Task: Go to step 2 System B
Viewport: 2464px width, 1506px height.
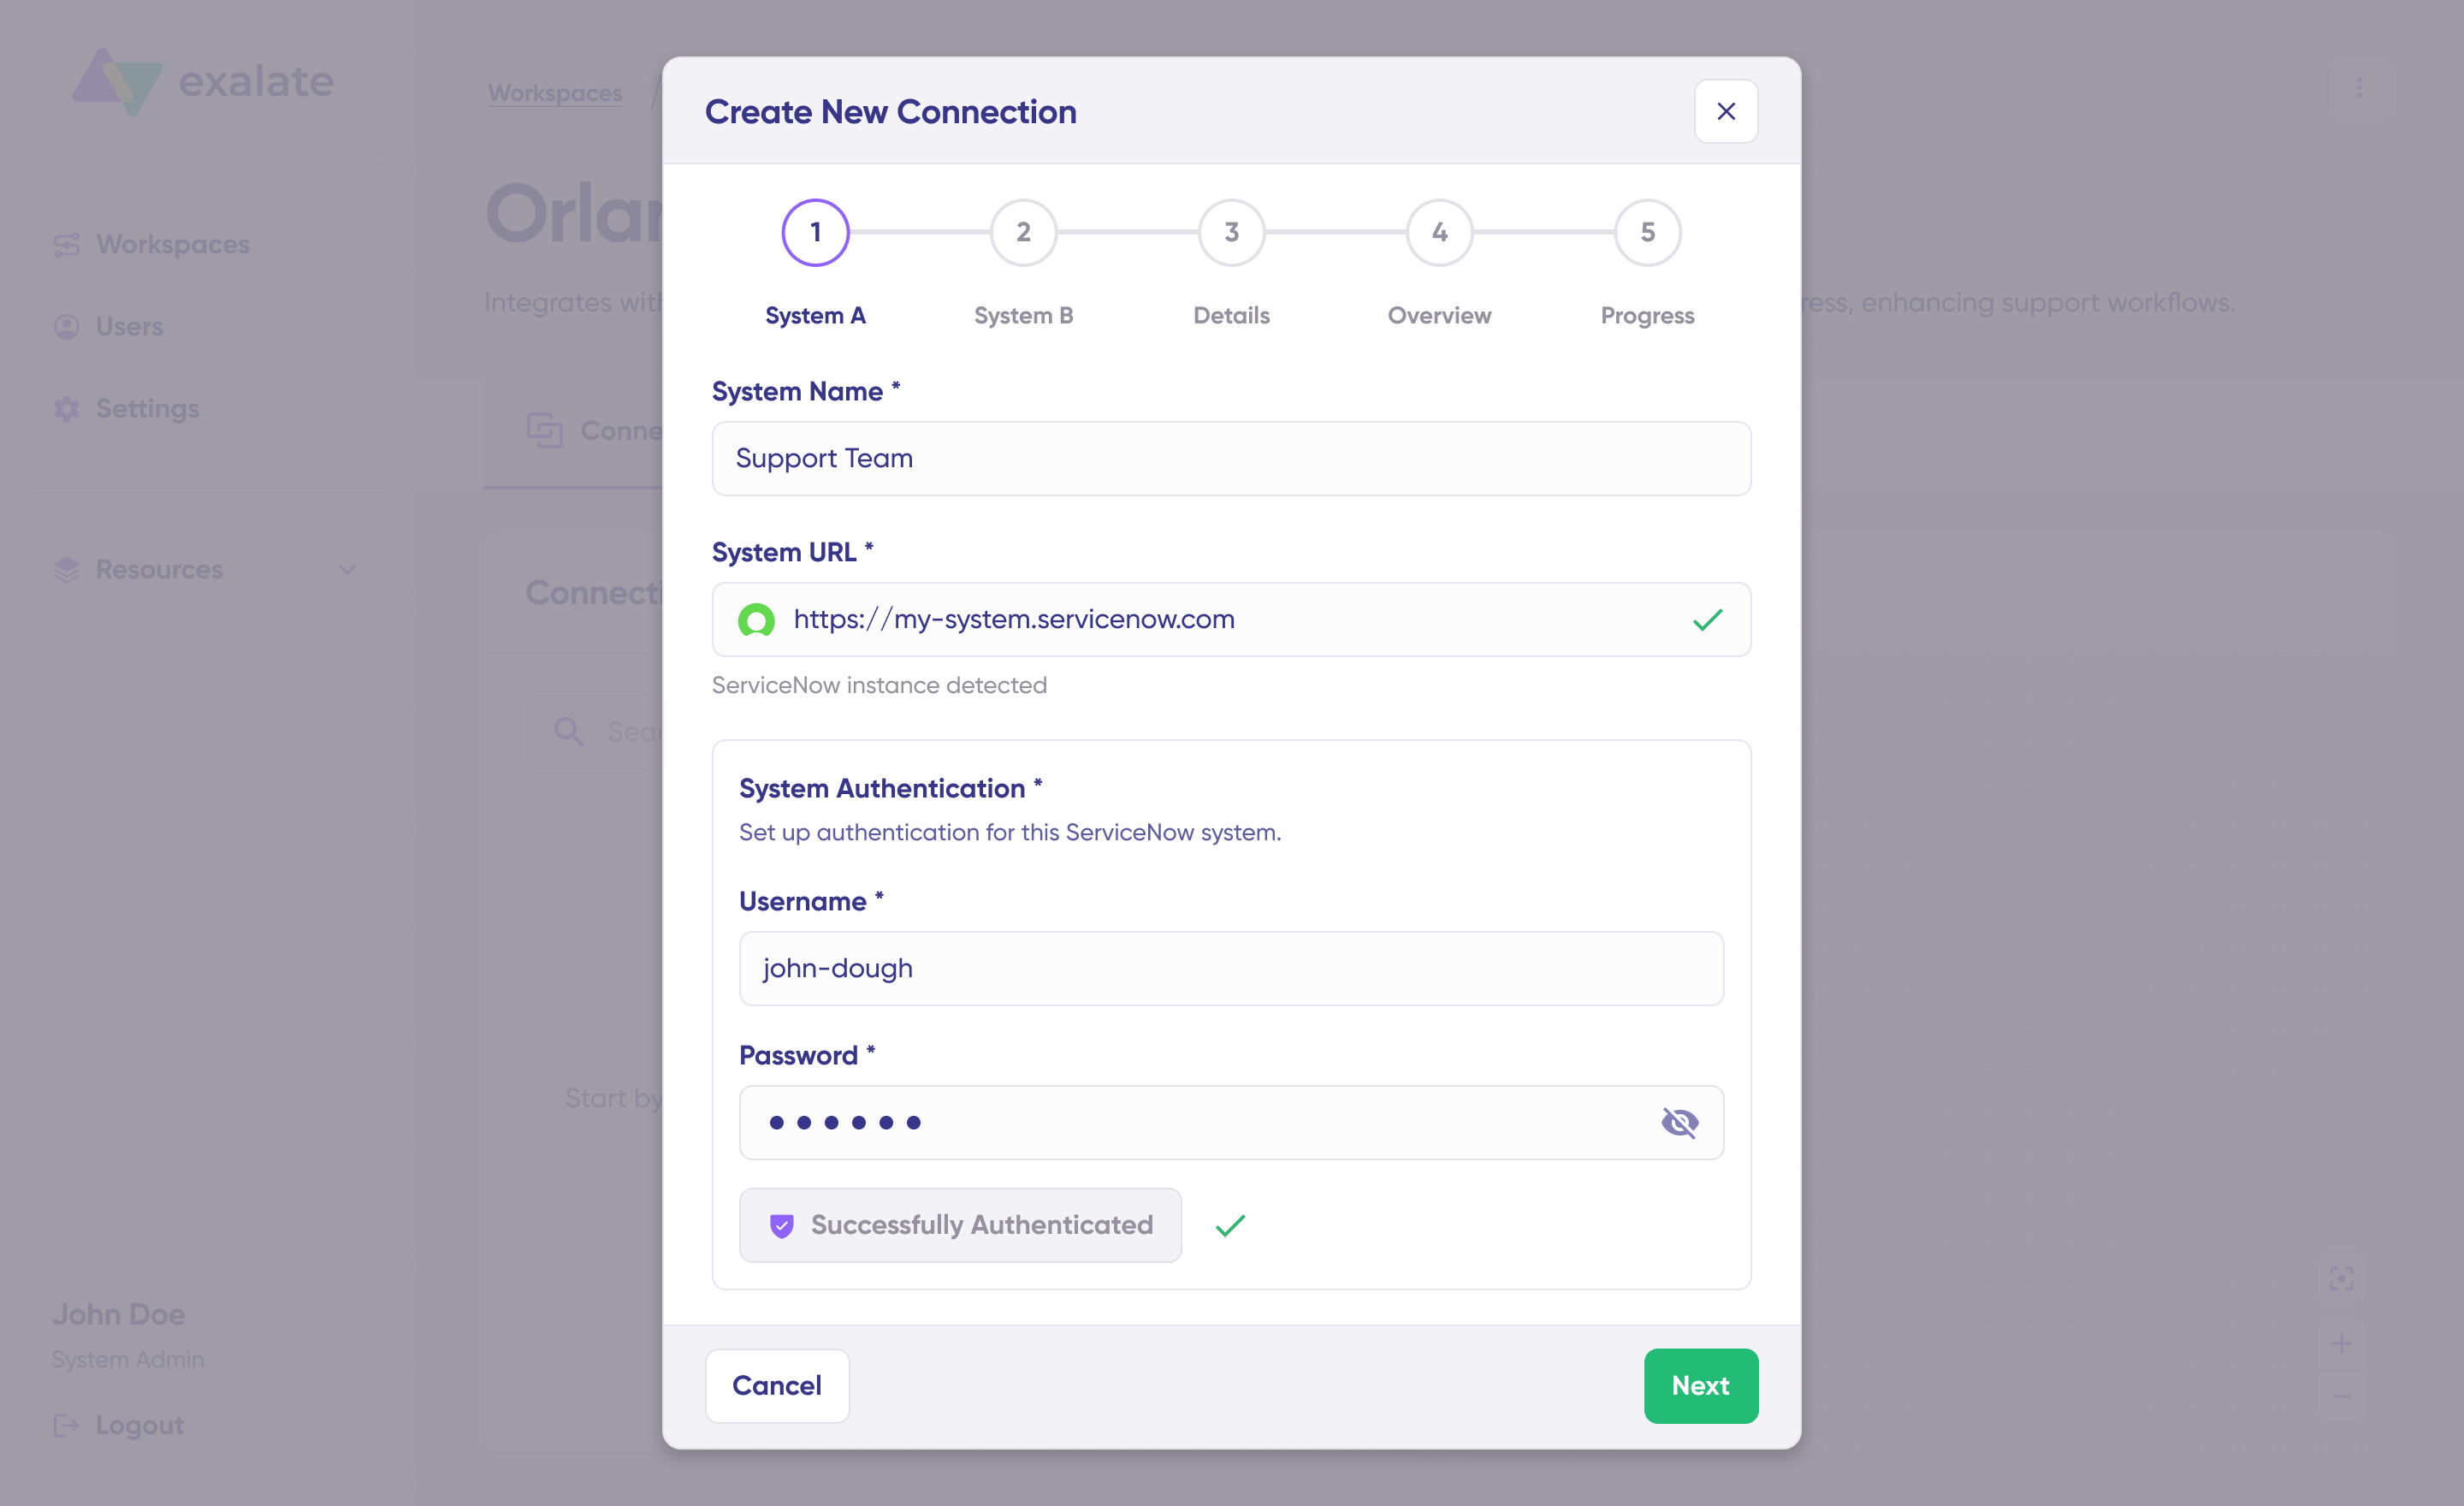Action: click(x=1023, y=232)
